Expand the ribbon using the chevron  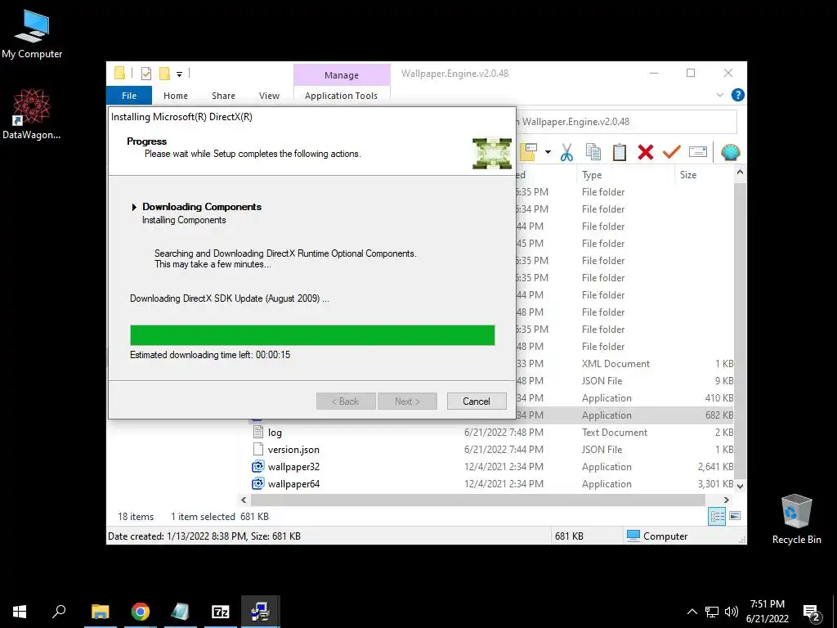pyautogui.click(x=719, y=95)
